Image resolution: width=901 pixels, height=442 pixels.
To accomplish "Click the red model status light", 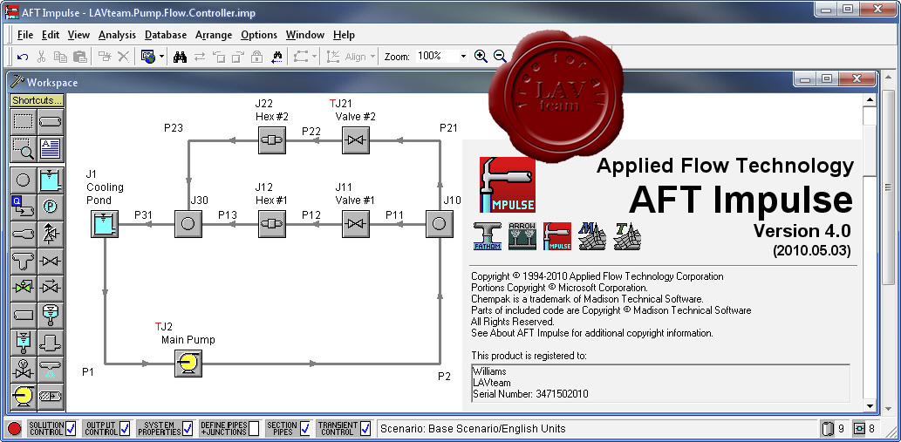I will (15, 428).
